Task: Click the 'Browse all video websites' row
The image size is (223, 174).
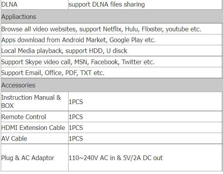Action: coord(111,29)
